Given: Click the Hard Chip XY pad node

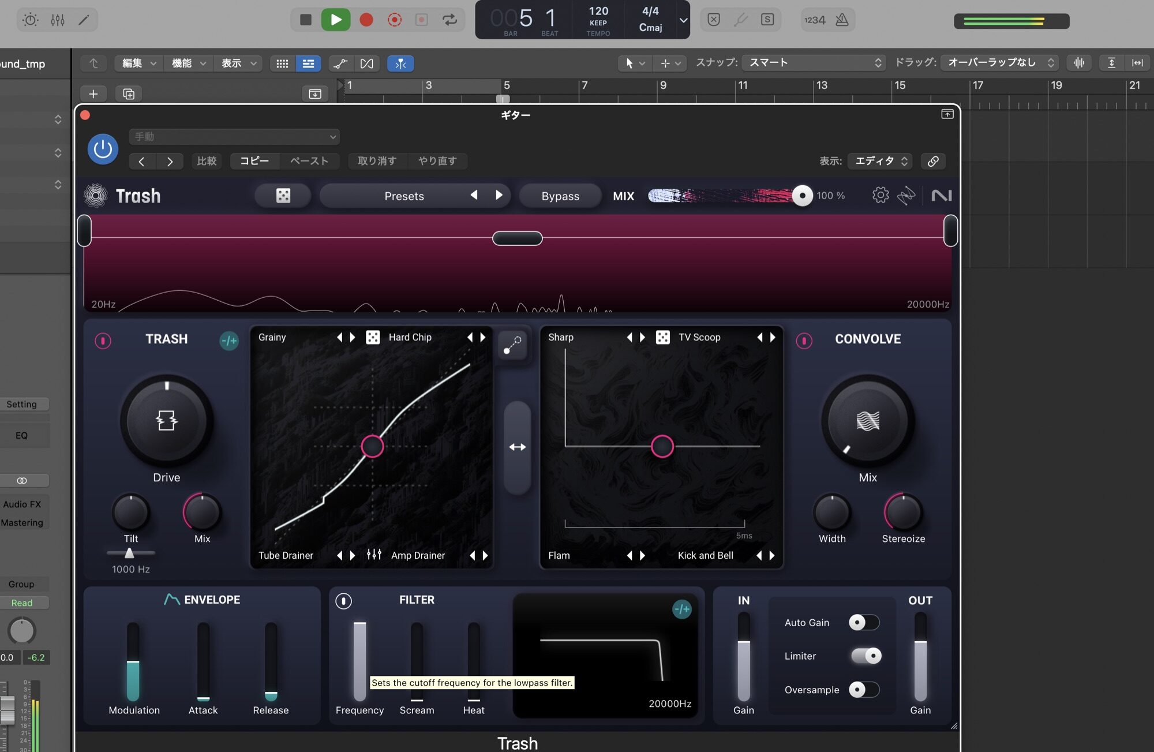Looking at the screenshot, I should (372, 446).
